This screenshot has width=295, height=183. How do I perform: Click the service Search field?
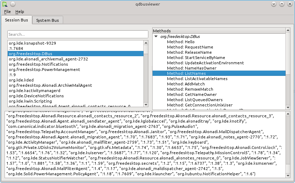[78, 34]
